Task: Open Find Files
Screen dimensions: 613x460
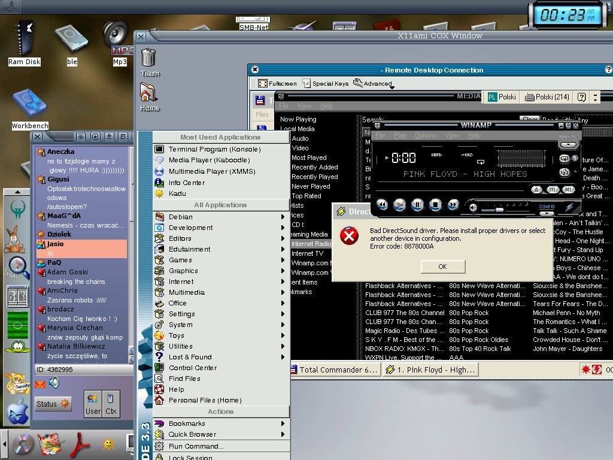Action: point(221,379)
